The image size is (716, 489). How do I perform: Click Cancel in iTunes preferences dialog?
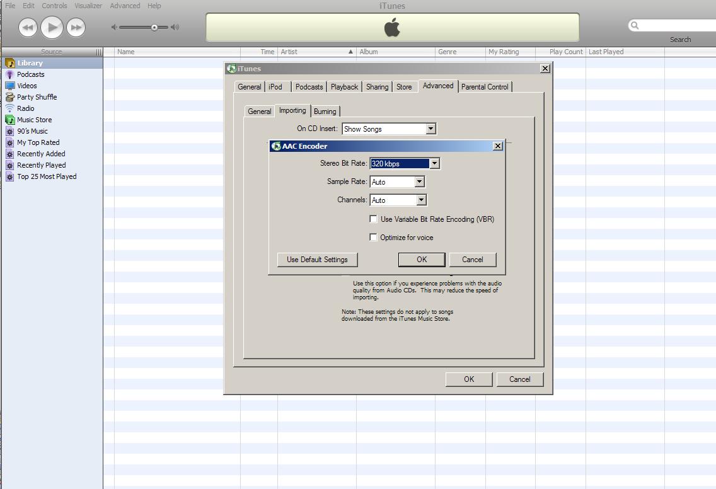click(x=519, y=379)
